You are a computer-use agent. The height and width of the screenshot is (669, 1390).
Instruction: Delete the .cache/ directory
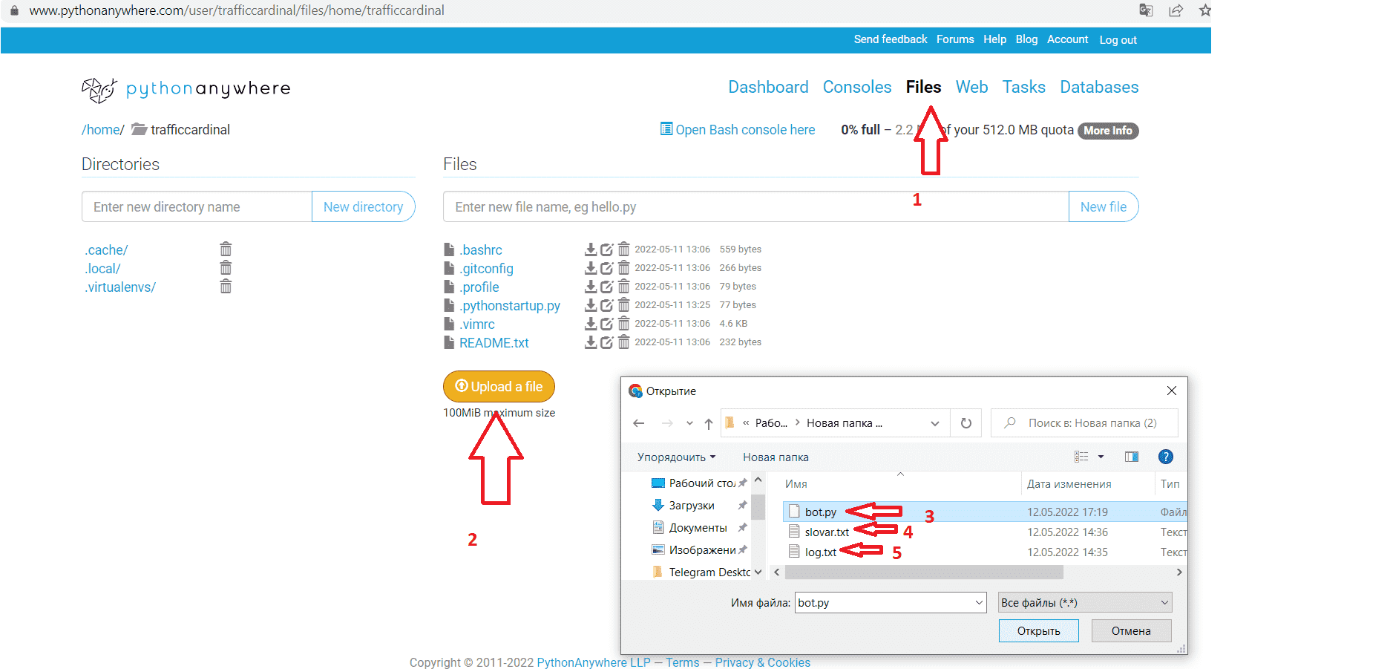226,249
